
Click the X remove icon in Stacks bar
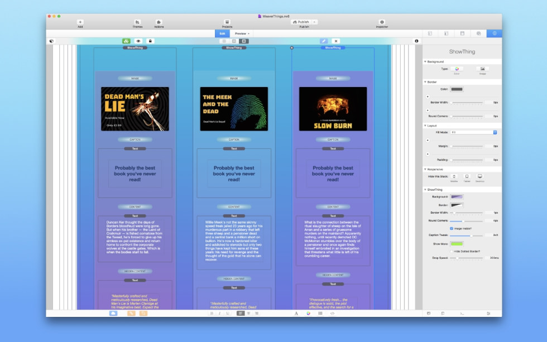(x=336, y=41)
